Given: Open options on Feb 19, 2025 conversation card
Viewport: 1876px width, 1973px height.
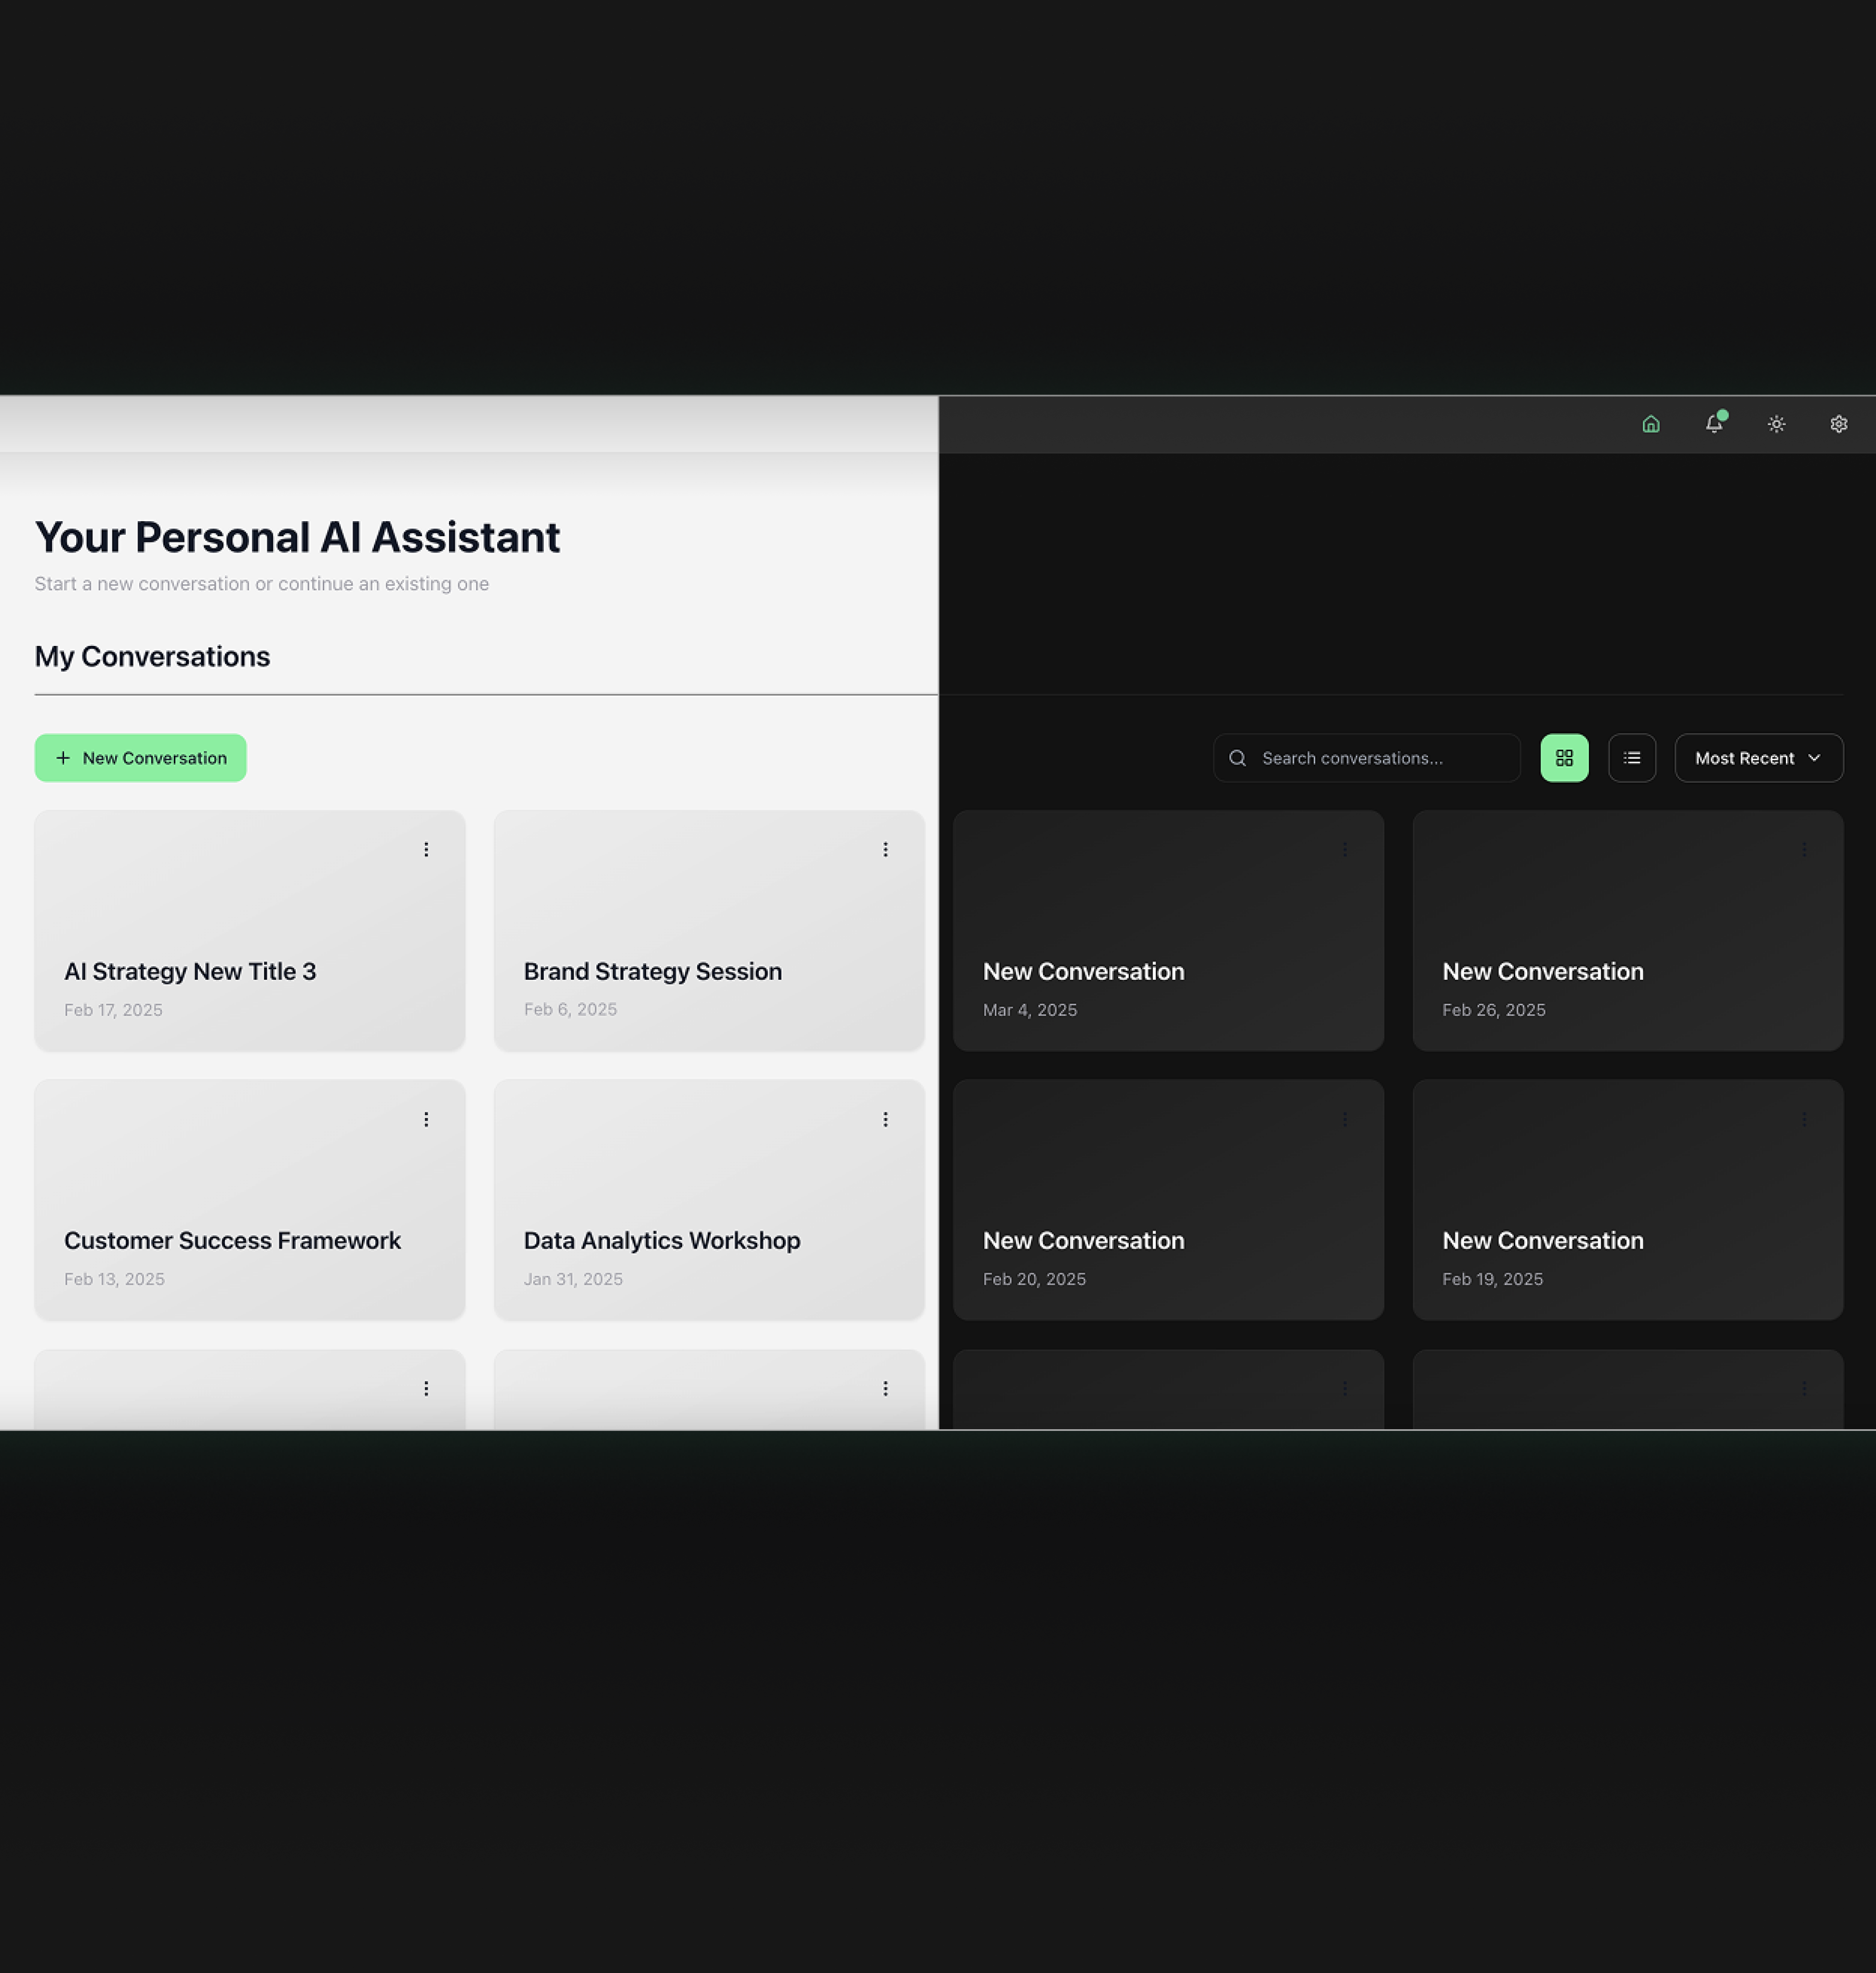Looking at the screenshot, I should (1804, 1119).
